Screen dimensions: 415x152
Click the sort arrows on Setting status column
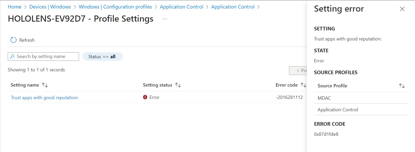(178, 85)
